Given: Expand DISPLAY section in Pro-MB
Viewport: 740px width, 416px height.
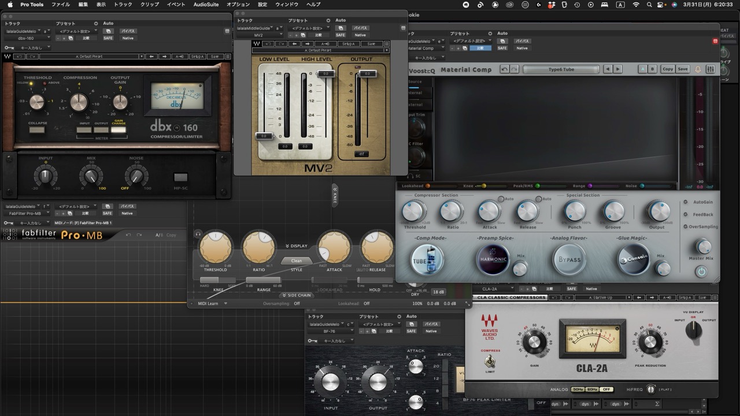Looking at the screenshot, I should (x=296, y=246).
